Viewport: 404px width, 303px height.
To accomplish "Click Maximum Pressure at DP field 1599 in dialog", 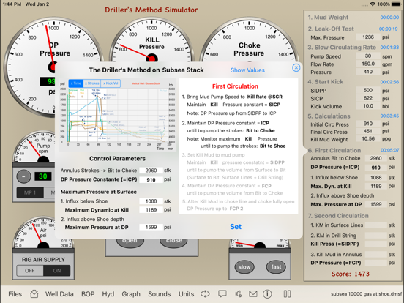I will (151, 227).
